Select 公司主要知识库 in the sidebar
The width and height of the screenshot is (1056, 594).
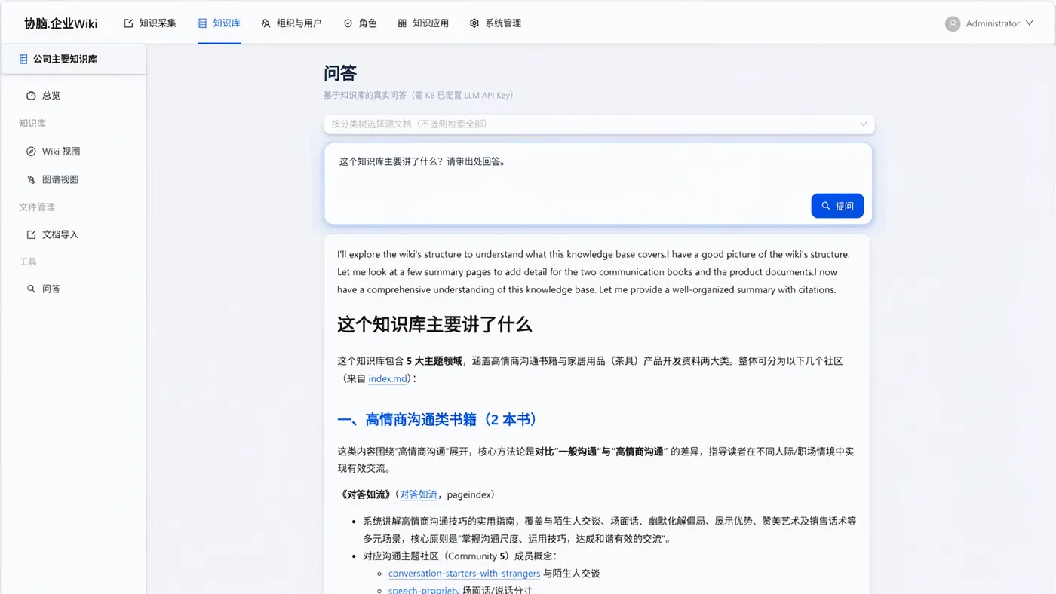[x=73, y=59]
